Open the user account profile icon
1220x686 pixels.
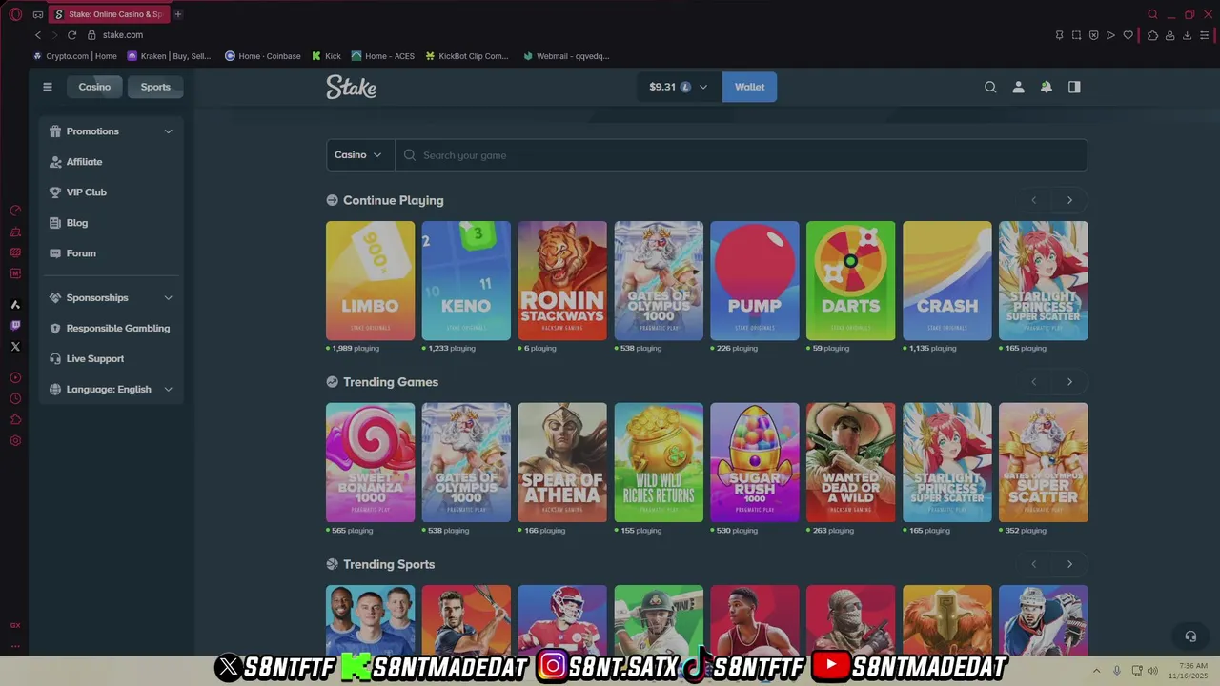pos(1018,87)
